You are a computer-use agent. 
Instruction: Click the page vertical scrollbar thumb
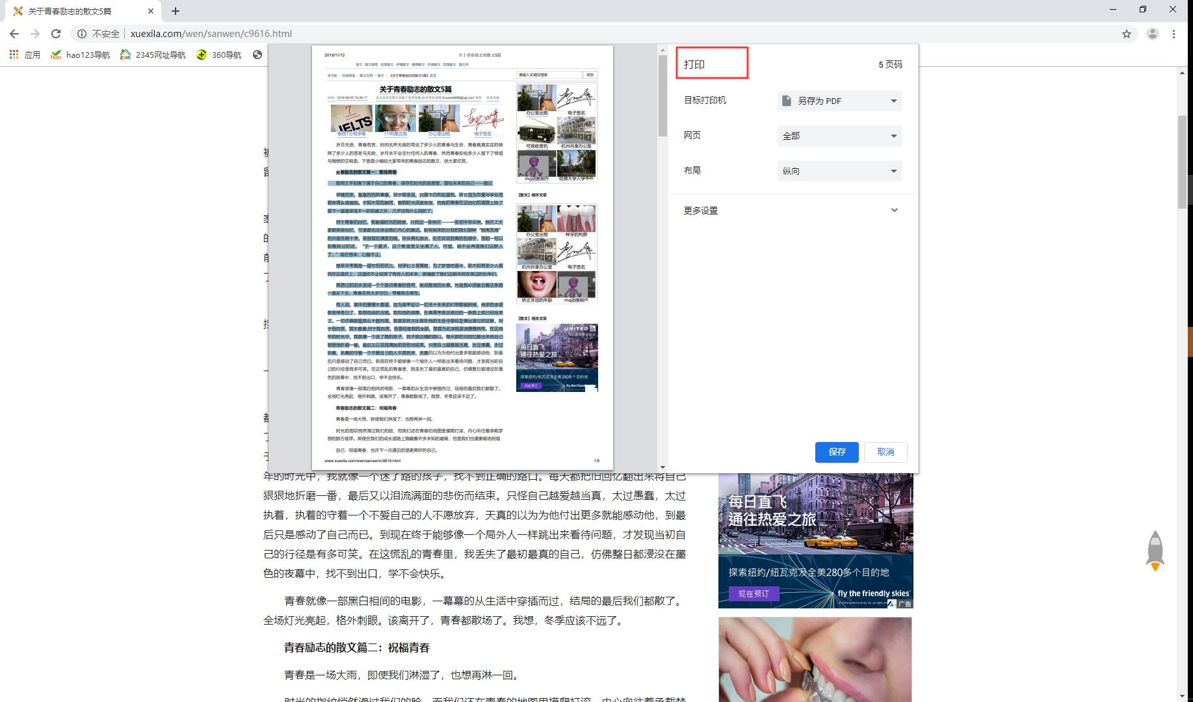1182,161
